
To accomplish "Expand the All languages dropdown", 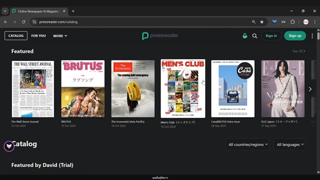I will [x=289, y=144].
